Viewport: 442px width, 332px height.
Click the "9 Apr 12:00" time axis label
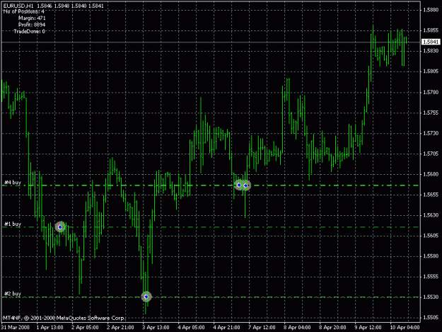[368, 328]
